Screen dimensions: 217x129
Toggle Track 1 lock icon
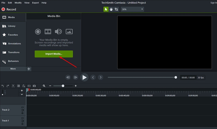click(23, 124)
